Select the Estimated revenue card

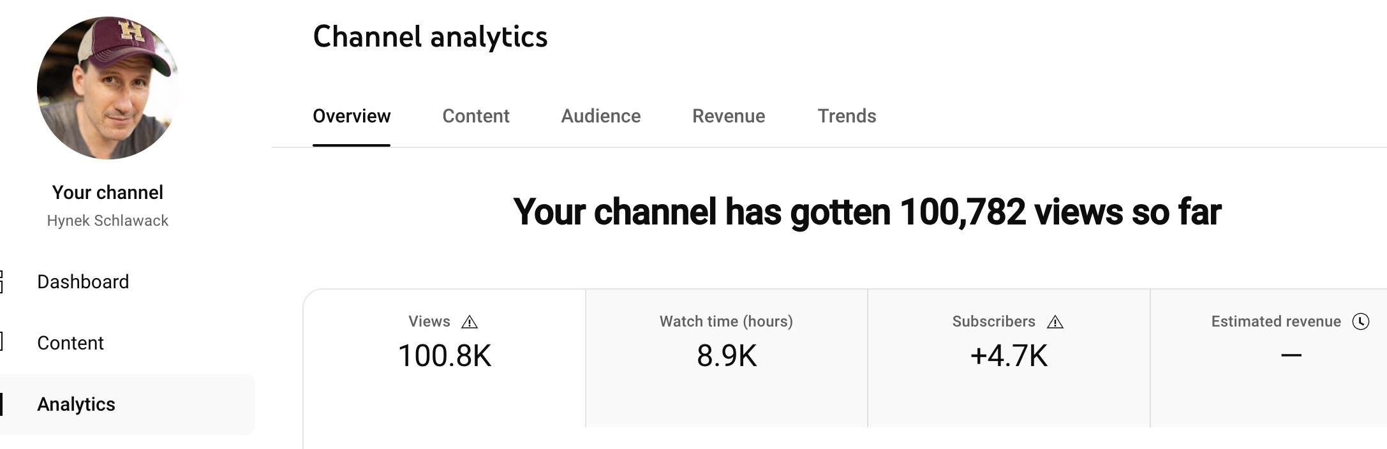1269,358
